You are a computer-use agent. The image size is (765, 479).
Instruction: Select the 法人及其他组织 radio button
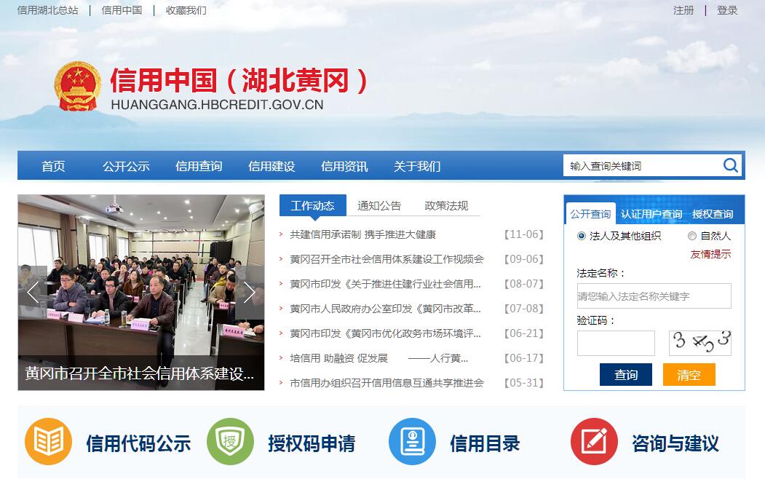coord(582,236)
